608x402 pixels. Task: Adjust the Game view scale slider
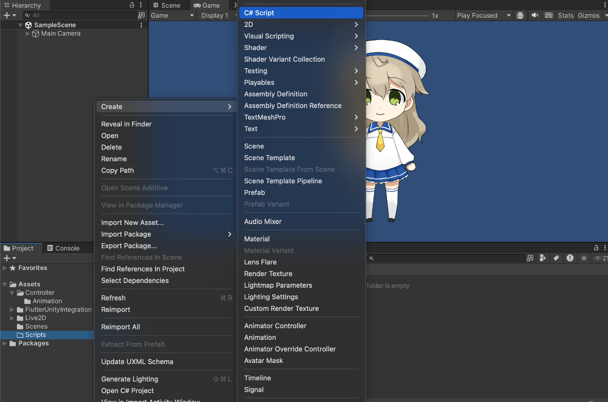click(x=397, y=16)
